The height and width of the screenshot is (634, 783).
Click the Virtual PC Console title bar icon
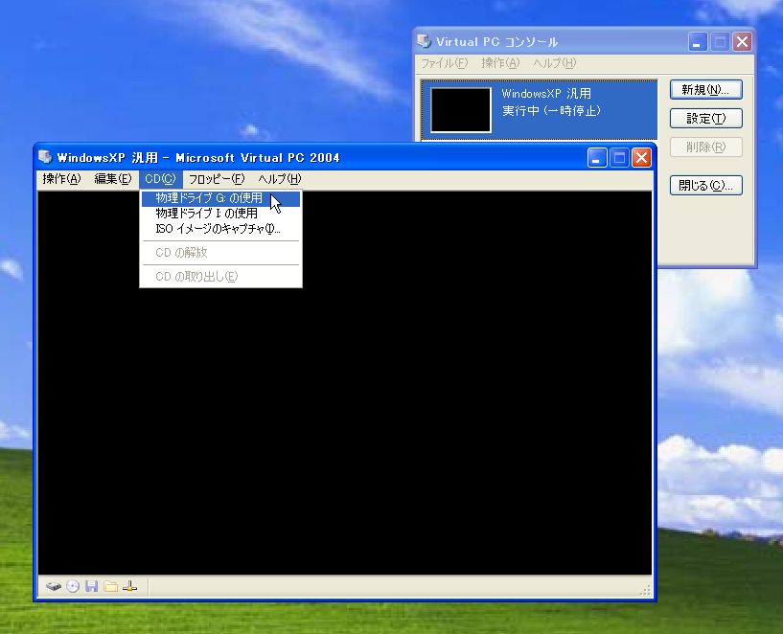coord(424,41)
